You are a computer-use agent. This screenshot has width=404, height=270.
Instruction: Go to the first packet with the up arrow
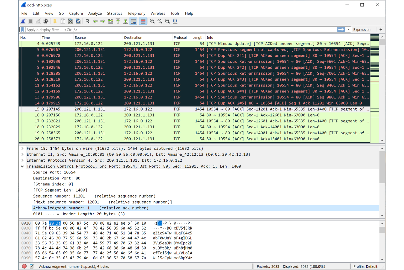point(118,21)
